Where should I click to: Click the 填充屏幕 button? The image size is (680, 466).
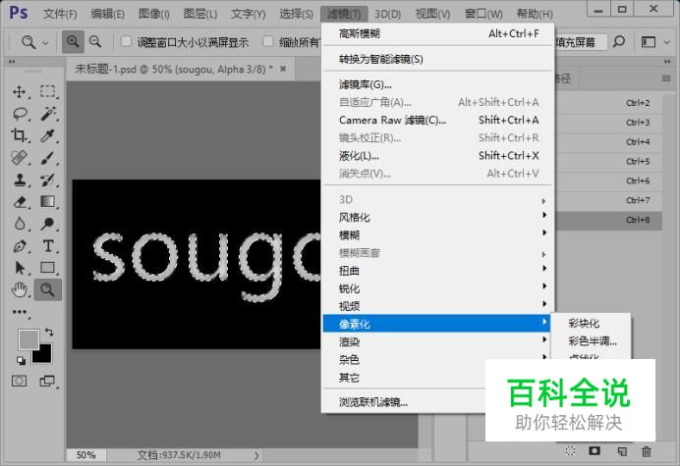pyautogui.click(x=580, y=42)
